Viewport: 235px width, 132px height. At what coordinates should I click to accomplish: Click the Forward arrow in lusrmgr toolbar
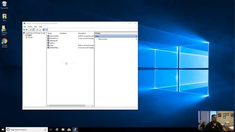pos(27,30)
